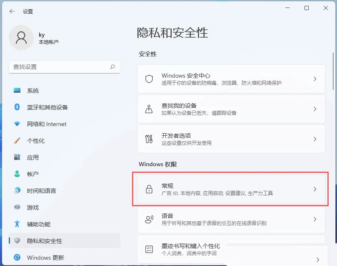Click the 语音 speech icon
The width and height of the screenshot is (337, 266).
[149, 219]
